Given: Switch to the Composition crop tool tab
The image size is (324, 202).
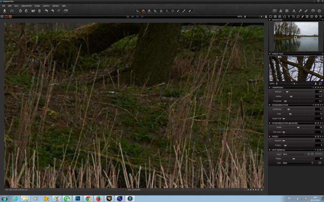Looking at the screenshot, I should coord(293,17).
